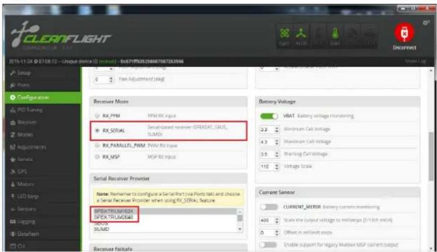
Task: Choose SPEKTRUM1024 in serial receiver provider list
Action: coord(165,211)
